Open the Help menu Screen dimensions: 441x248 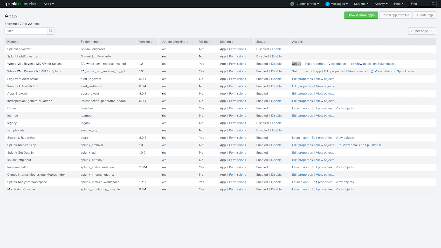(x=399, y=4)
